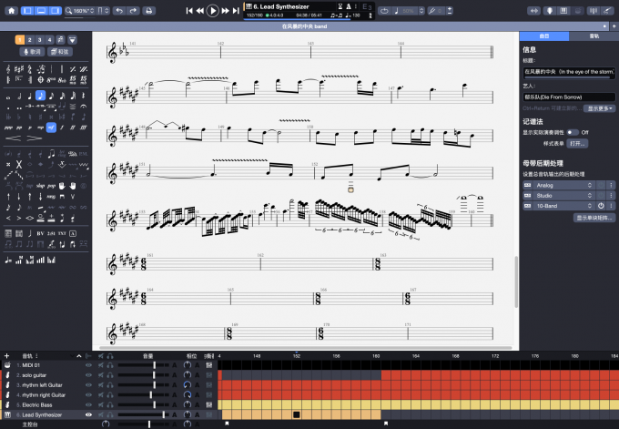
Task: Click the pan knob for rhythm left Guitar
Action: point(187,384)
